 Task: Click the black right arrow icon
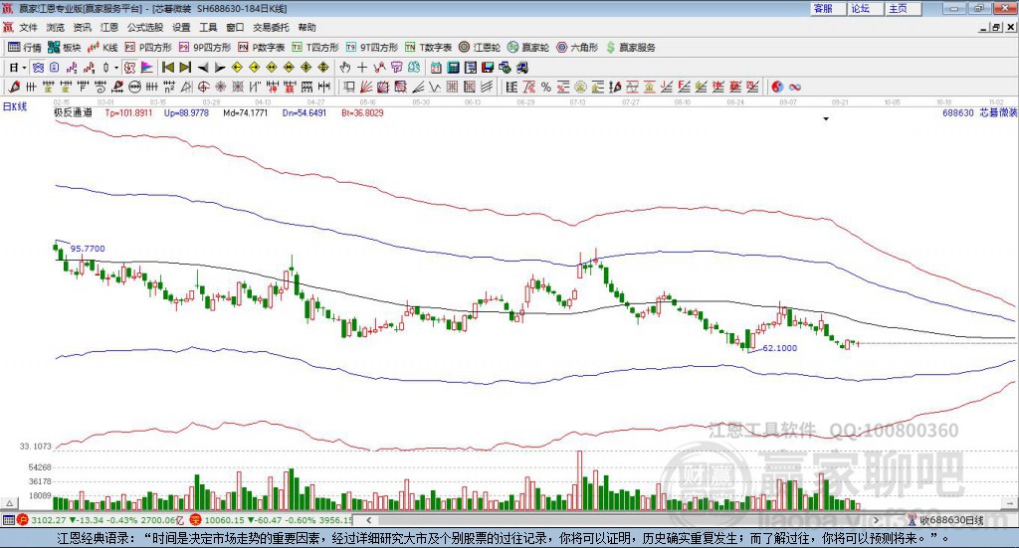[220, 68]
